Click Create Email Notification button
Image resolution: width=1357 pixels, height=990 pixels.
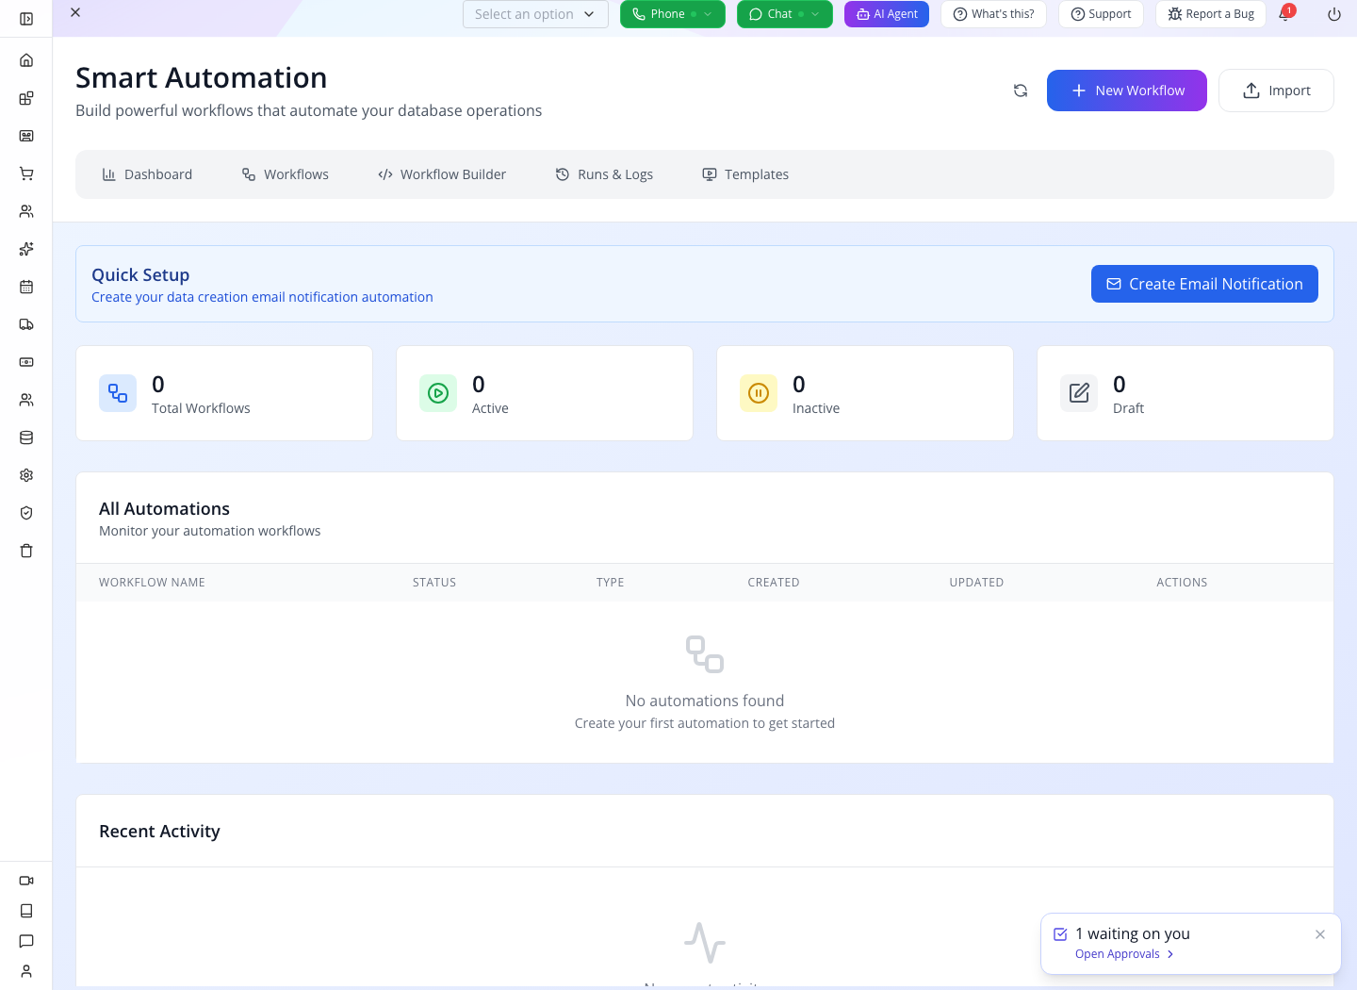[1204, 284]
